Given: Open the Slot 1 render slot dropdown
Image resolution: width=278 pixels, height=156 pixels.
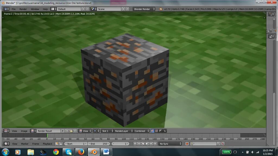Looking at the screenshot, I should tap(107, 131).
